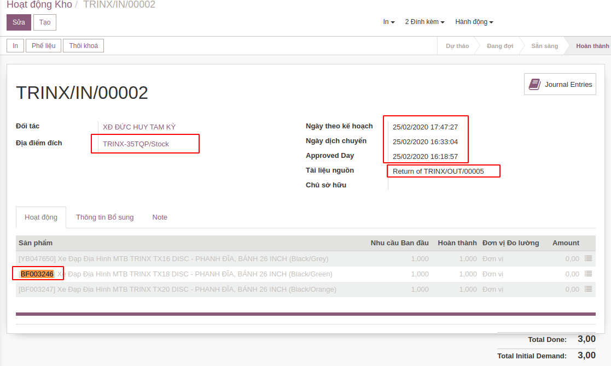Click the Total Initial Demand value 3,00
611x366 pixels.
pyautogui.click(x=586, y=355)
